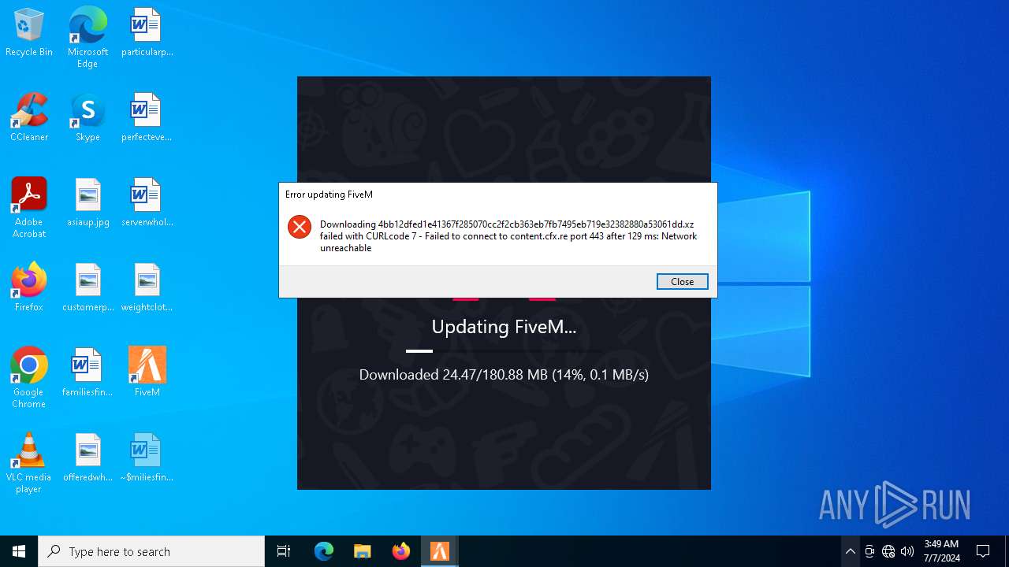Click the taskbar search box
The height and width of the screenshot is (567, 1009).
click(x=151, y=551)
